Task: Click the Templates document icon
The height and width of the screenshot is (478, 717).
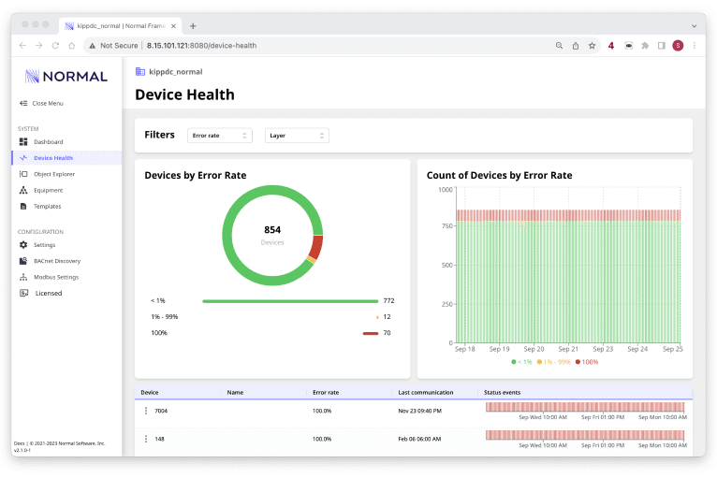Action: click(23, 206)
